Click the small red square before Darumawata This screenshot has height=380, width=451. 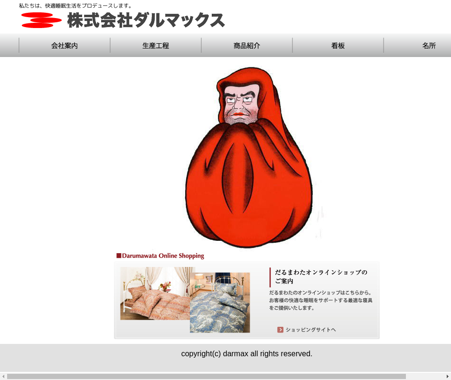[x=119, y=256]
